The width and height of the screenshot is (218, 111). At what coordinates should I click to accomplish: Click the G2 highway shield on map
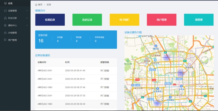tap(190, 101)
